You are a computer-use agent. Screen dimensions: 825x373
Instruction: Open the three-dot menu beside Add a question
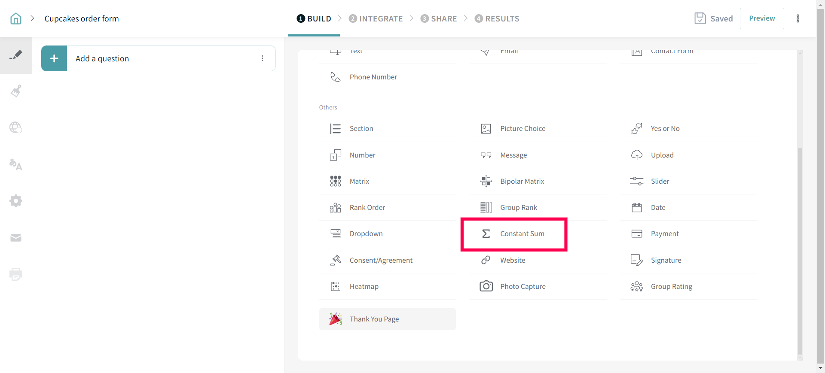[263, 58]
